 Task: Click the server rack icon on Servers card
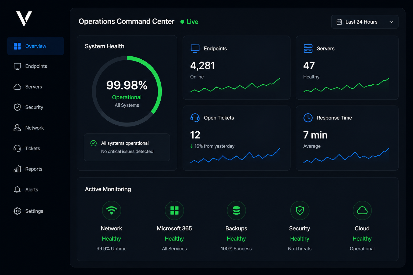pyautogui.click(x=308, y=49)
